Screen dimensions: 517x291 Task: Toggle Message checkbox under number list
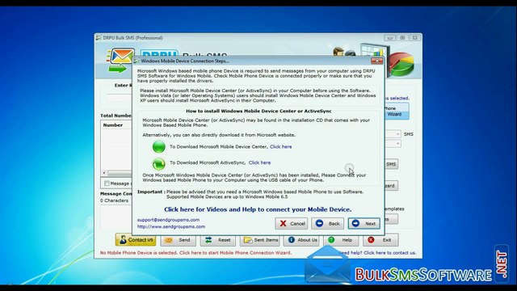coord(107,183)
